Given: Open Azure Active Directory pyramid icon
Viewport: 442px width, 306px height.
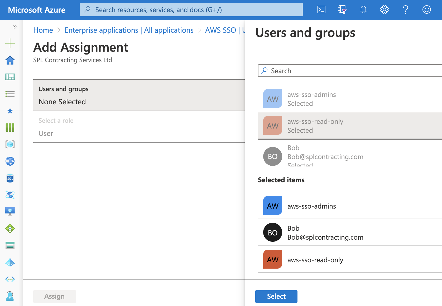Looking at the screenshot, I should pyautogui.click(x=10, y=262).
